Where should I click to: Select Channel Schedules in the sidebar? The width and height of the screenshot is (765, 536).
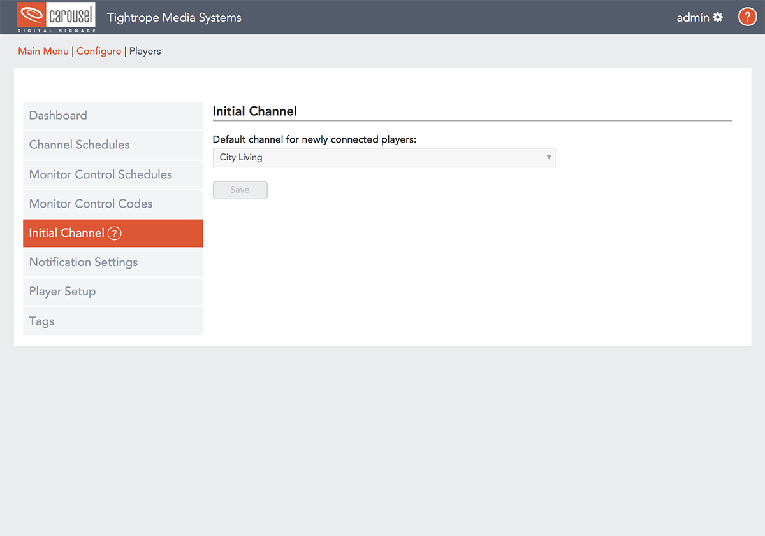79,145
